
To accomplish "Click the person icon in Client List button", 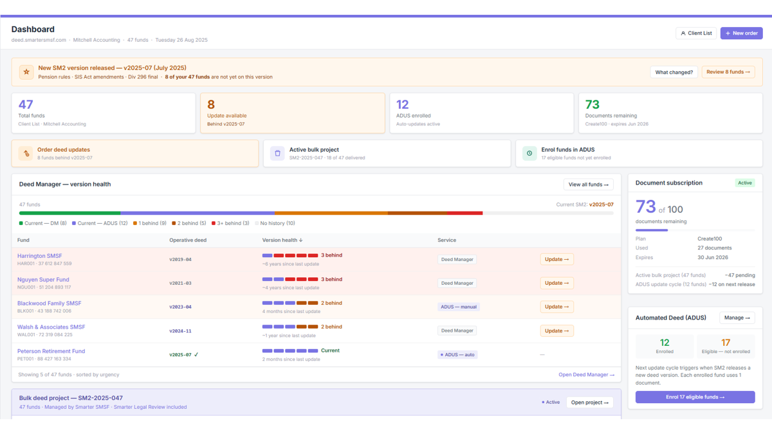I will [x=683, y=33].
